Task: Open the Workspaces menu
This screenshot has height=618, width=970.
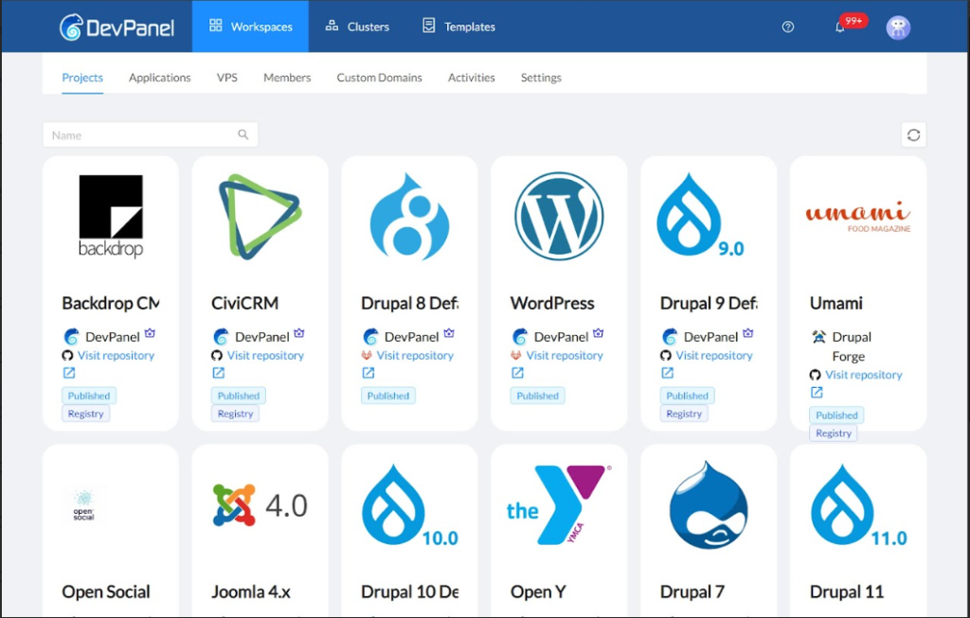Action: (x=250, y=26)
